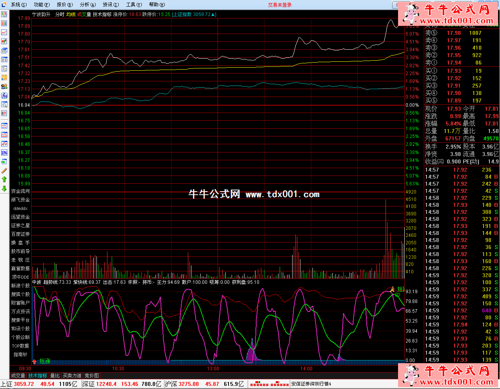Open the ETF icon in left sidebar
Image resolution: width=500 pixels, height=389 pixels.
[4, 113]
